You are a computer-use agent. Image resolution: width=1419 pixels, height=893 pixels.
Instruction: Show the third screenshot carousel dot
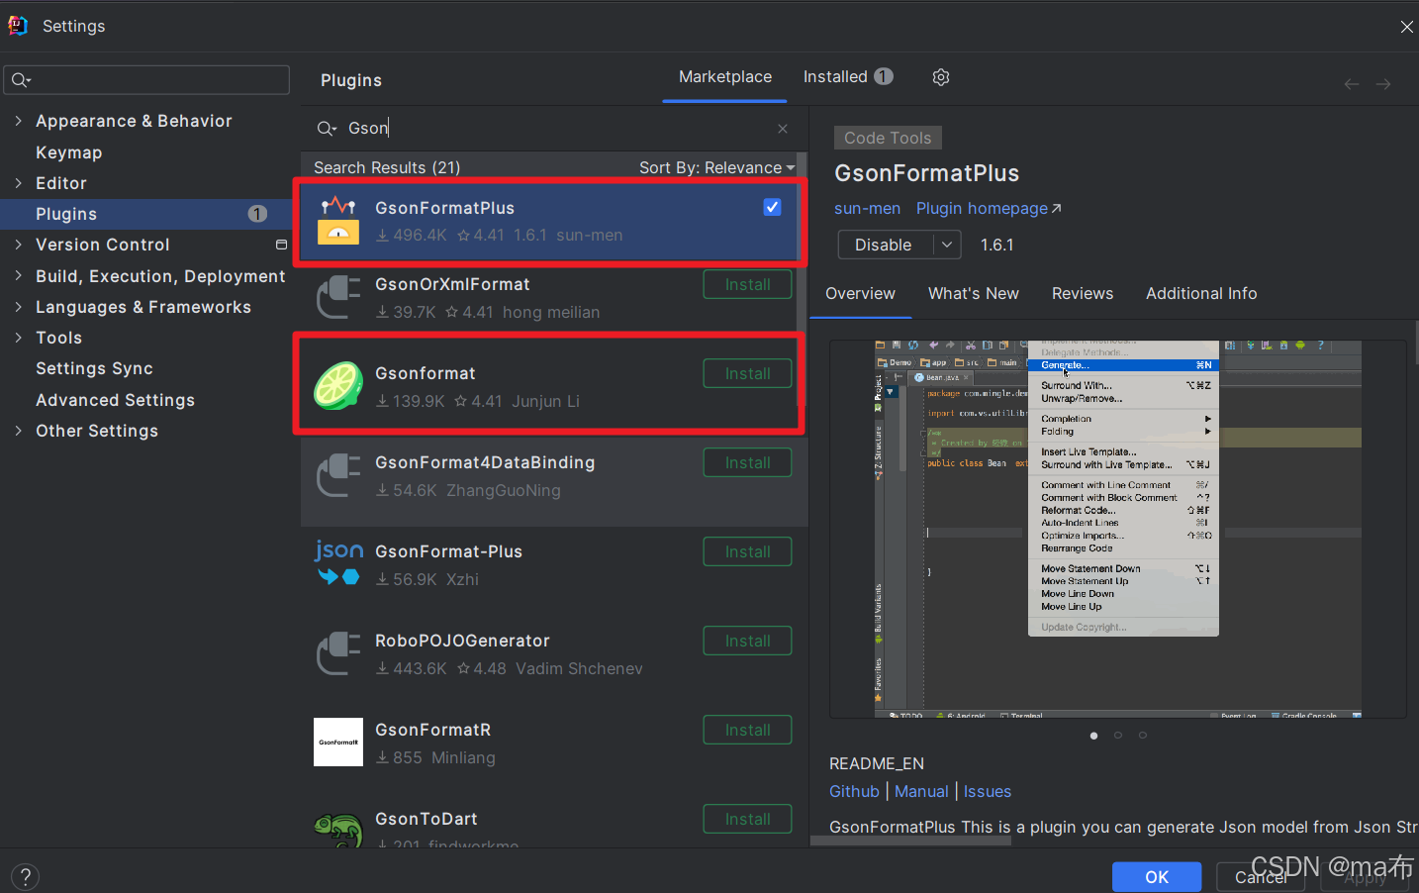point(1143,736)
